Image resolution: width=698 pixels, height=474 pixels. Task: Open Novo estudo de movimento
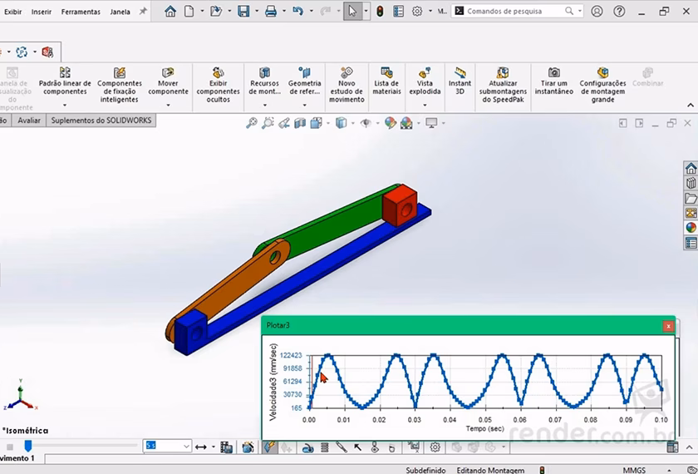pyautogui.click(x=347, y=85)
